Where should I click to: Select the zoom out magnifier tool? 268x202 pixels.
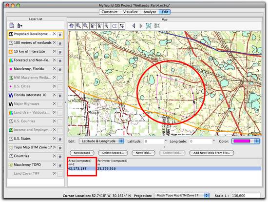click(x=86, y=26)
